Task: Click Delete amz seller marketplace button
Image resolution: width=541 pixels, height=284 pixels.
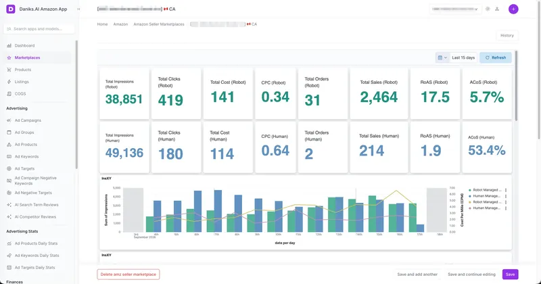Action: point(128,275)
